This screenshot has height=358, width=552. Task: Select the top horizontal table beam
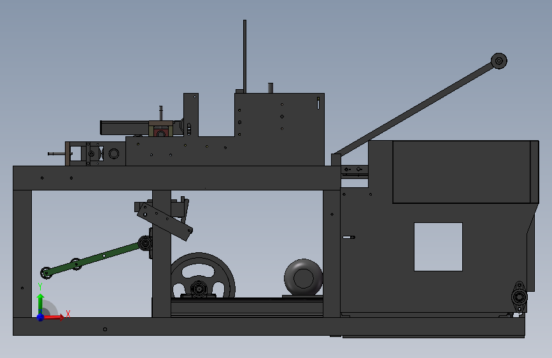click(177, 178)
